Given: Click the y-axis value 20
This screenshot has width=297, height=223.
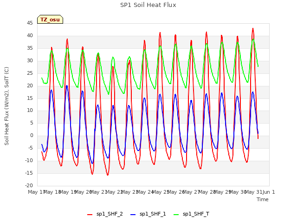Looking at the screenshot, I should [30, 85].
